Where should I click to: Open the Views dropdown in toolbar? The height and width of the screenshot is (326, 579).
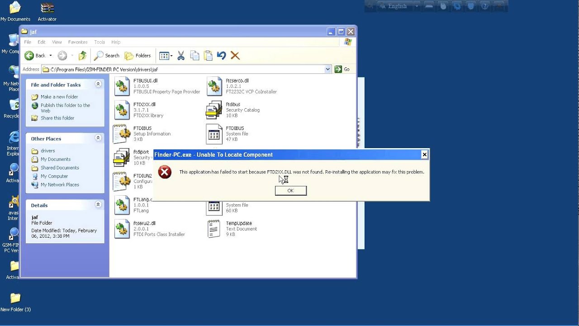166,56
